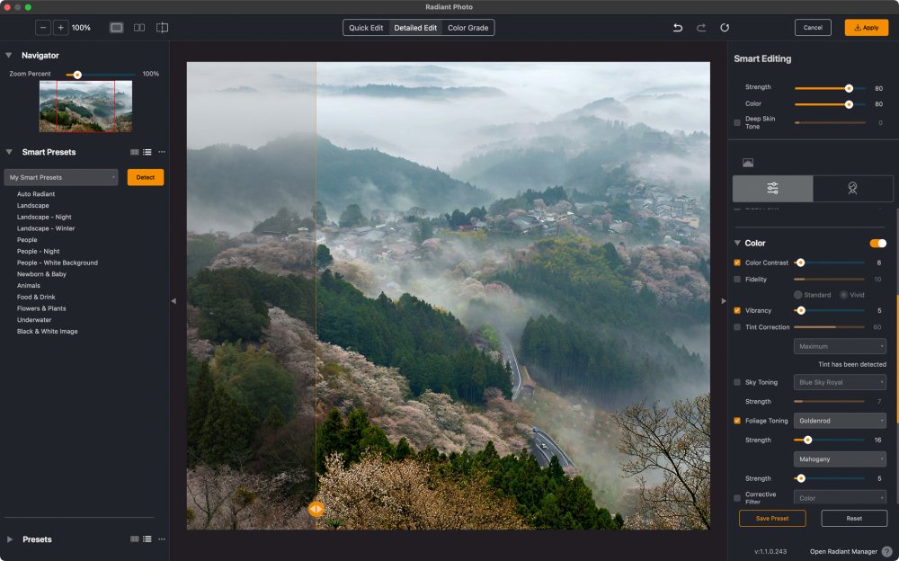Select the Landscape - Winter preset
899x561 pixels.
tap(46, 228)
